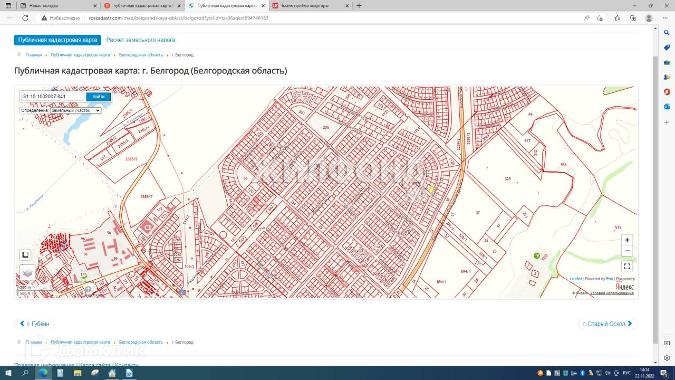Open 'Расчет земельного налога' section
This screenshot has height=380, width=675.
(140, 40)
